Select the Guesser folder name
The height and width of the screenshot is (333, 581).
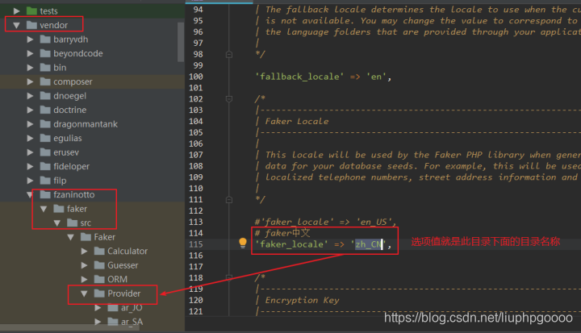123,265
